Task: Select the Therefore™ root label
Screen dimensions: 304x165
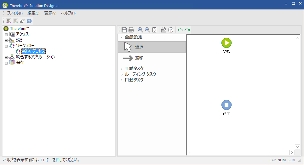Action: pyautogui.click(x=20, y=29)
